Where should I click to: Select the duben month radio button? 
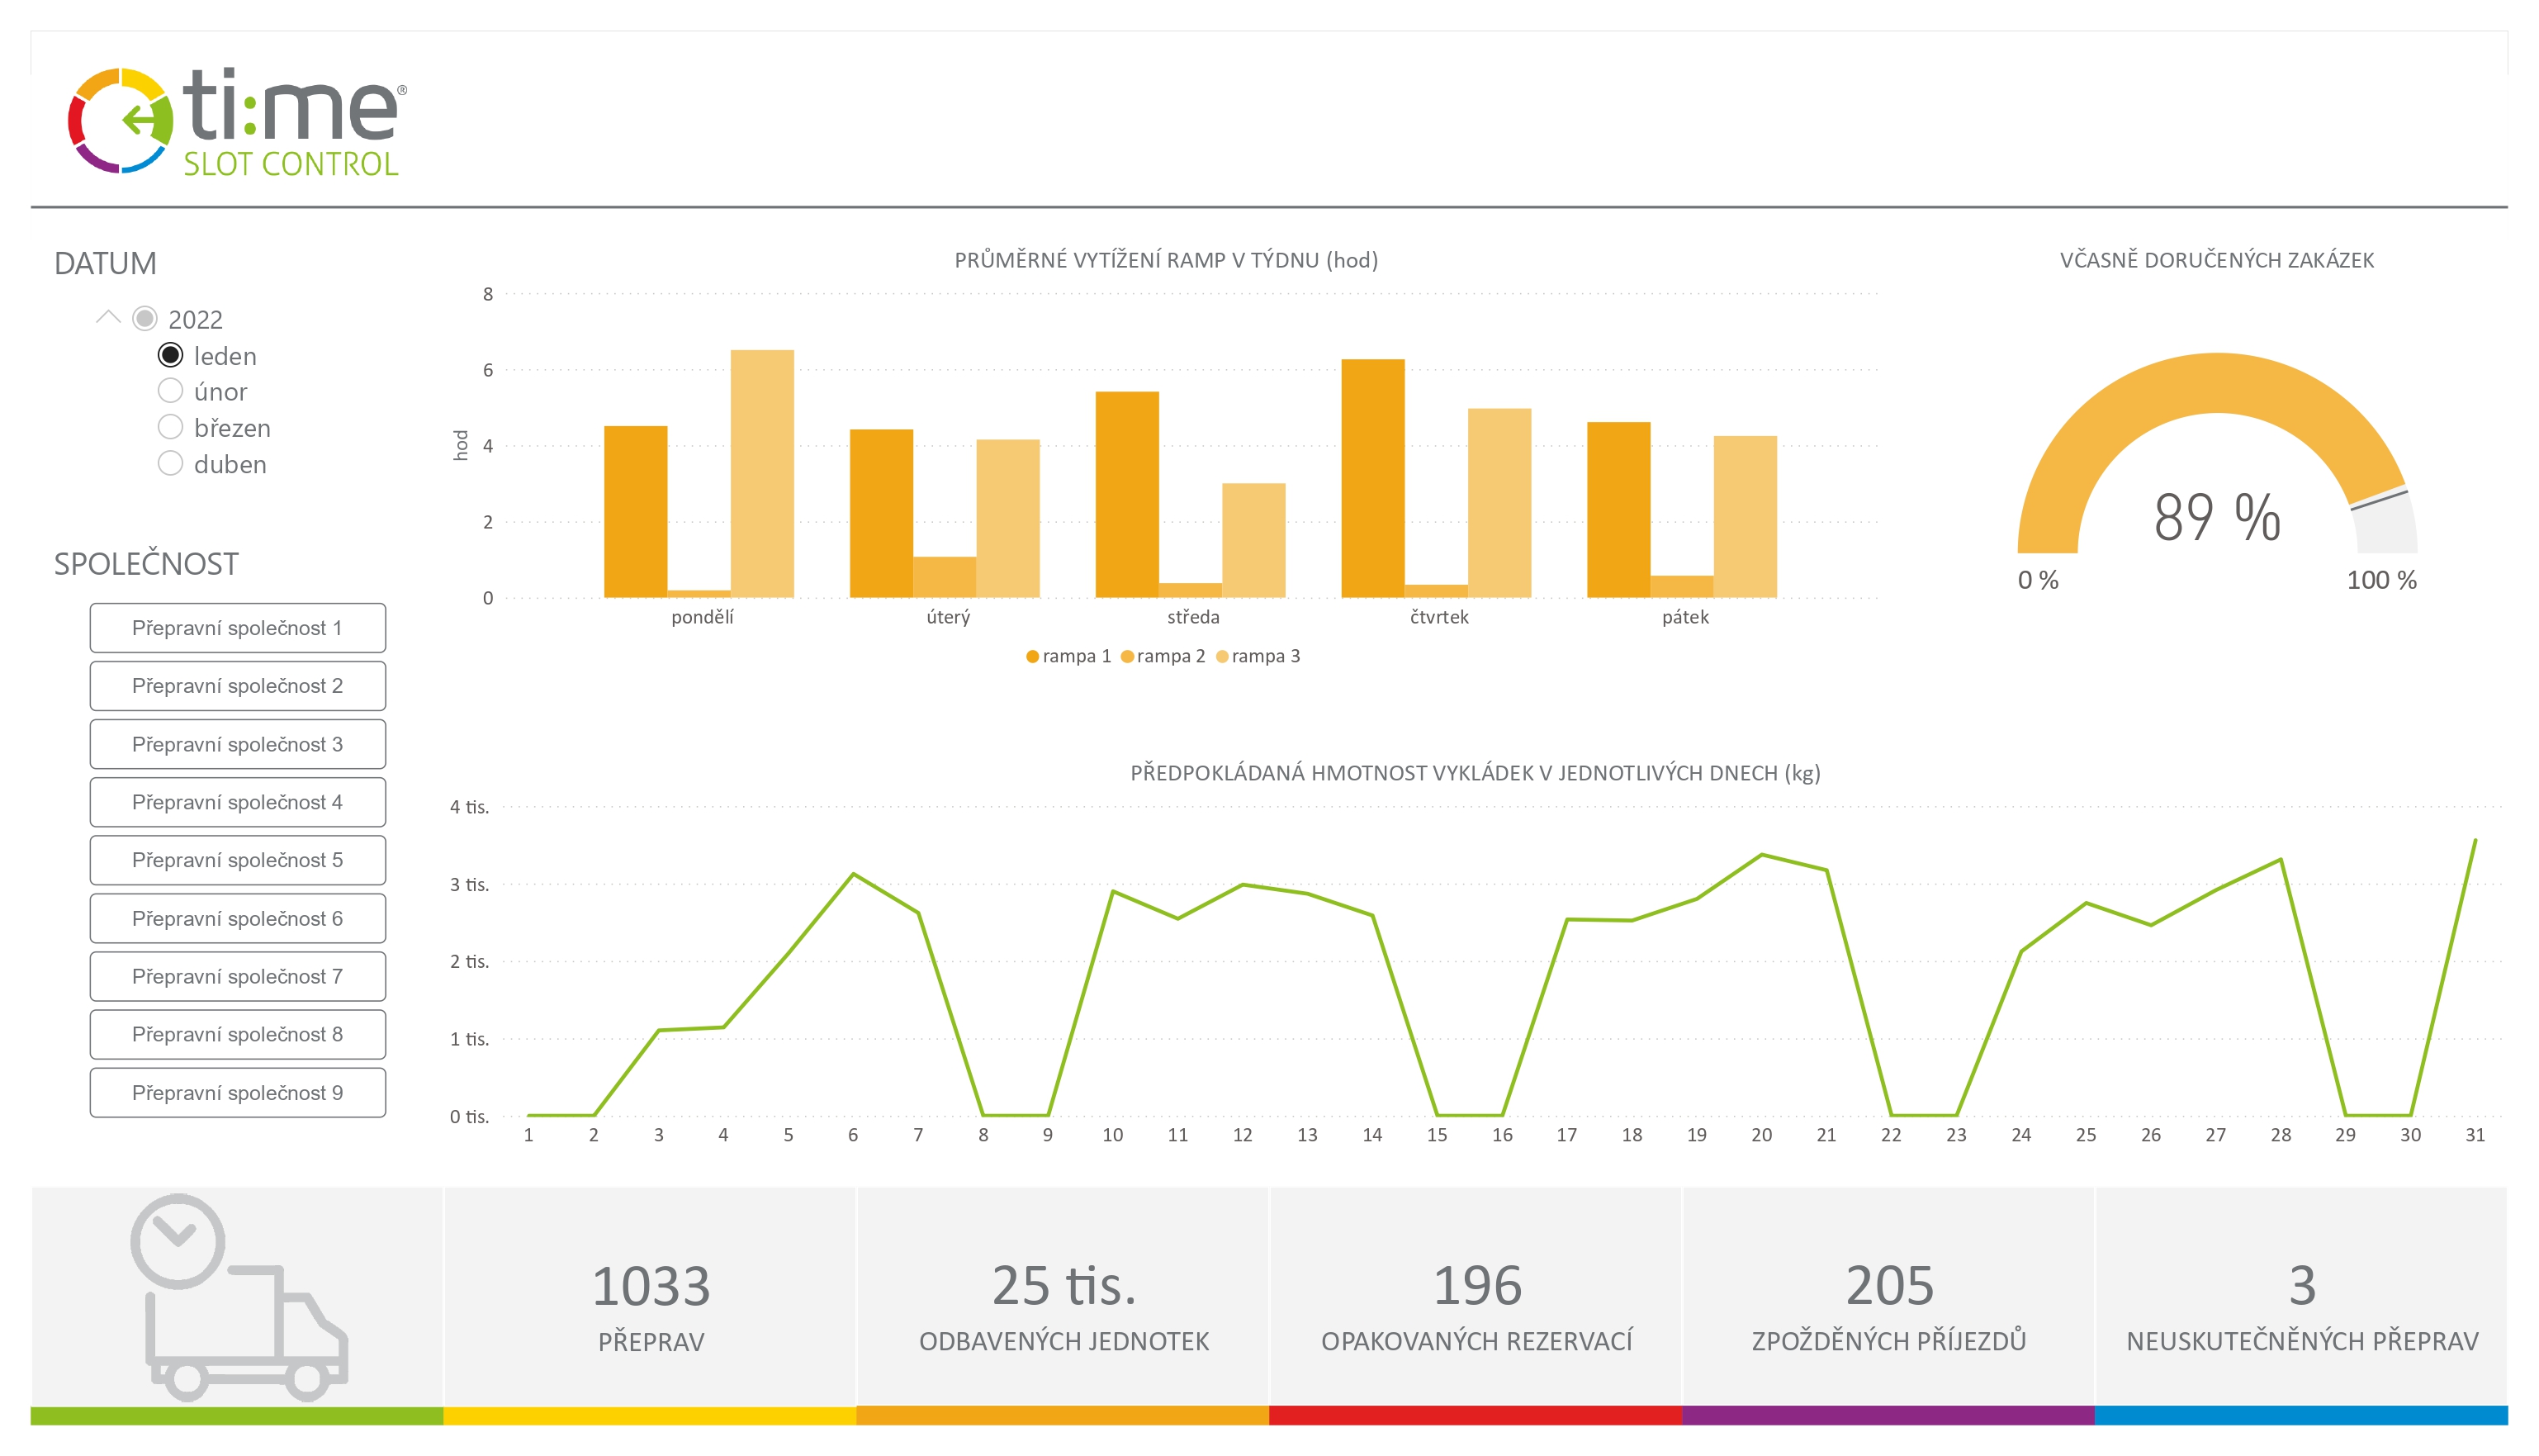tap(171, 464)
